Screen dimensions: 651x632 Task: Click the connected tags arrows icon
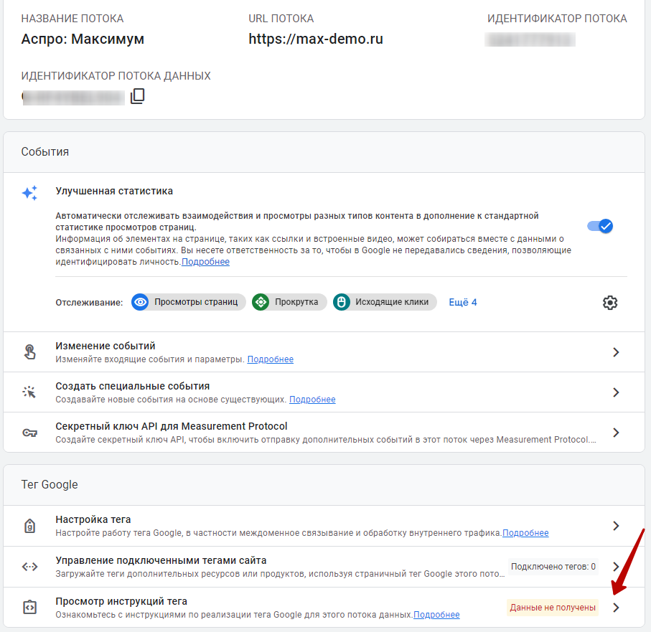pyautogui.click(x=29, y=567)
